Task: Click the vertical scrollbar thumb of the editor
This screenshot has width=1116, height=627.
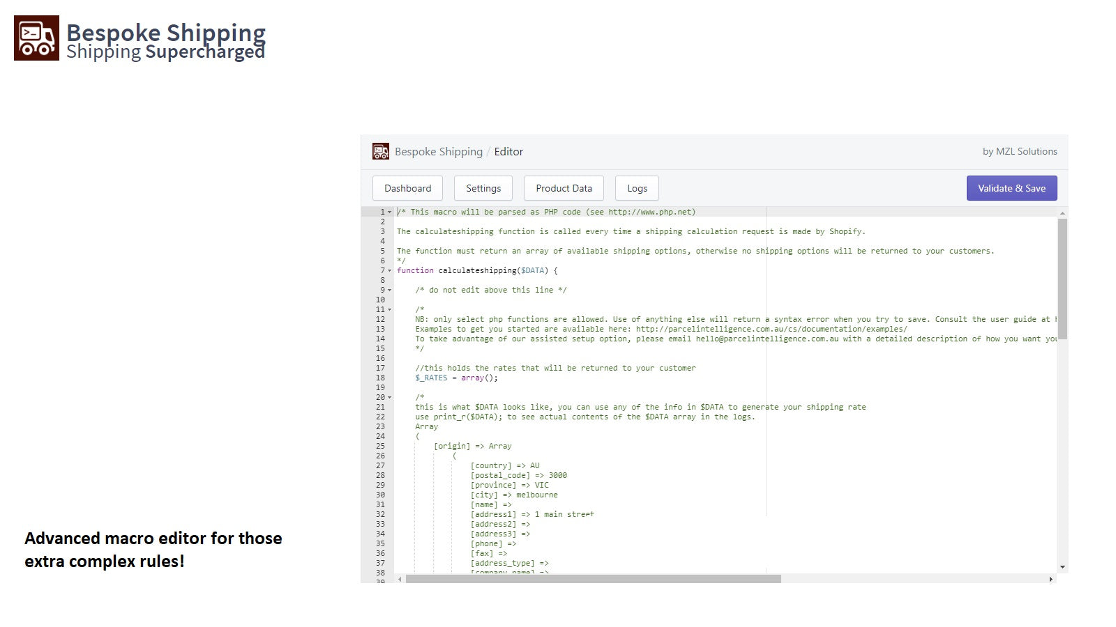Action: [1062, 279]
